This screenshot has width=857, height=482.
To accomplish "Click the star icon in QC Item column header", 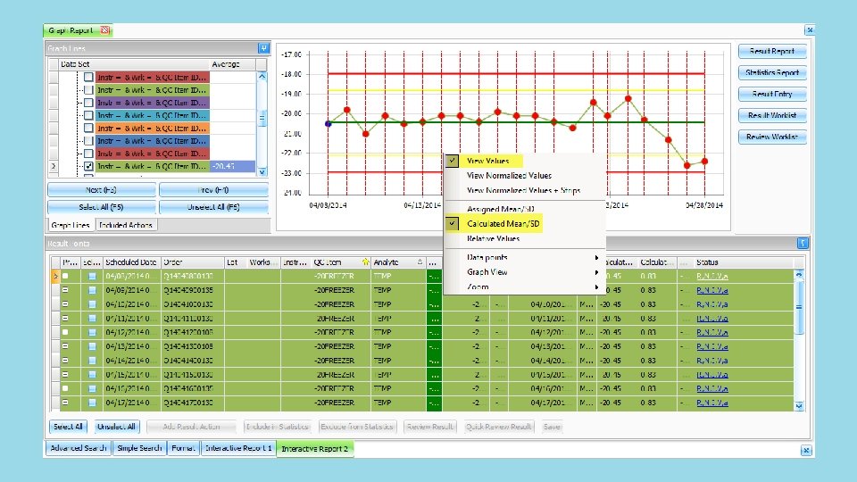I will [365, 262].
